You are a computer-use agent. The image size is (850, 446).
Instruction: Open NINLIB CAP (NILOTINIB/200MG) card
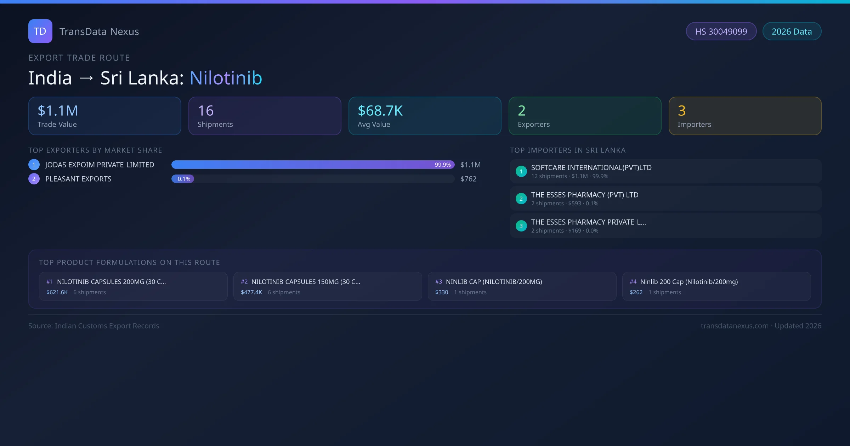(x=522, y=286)
